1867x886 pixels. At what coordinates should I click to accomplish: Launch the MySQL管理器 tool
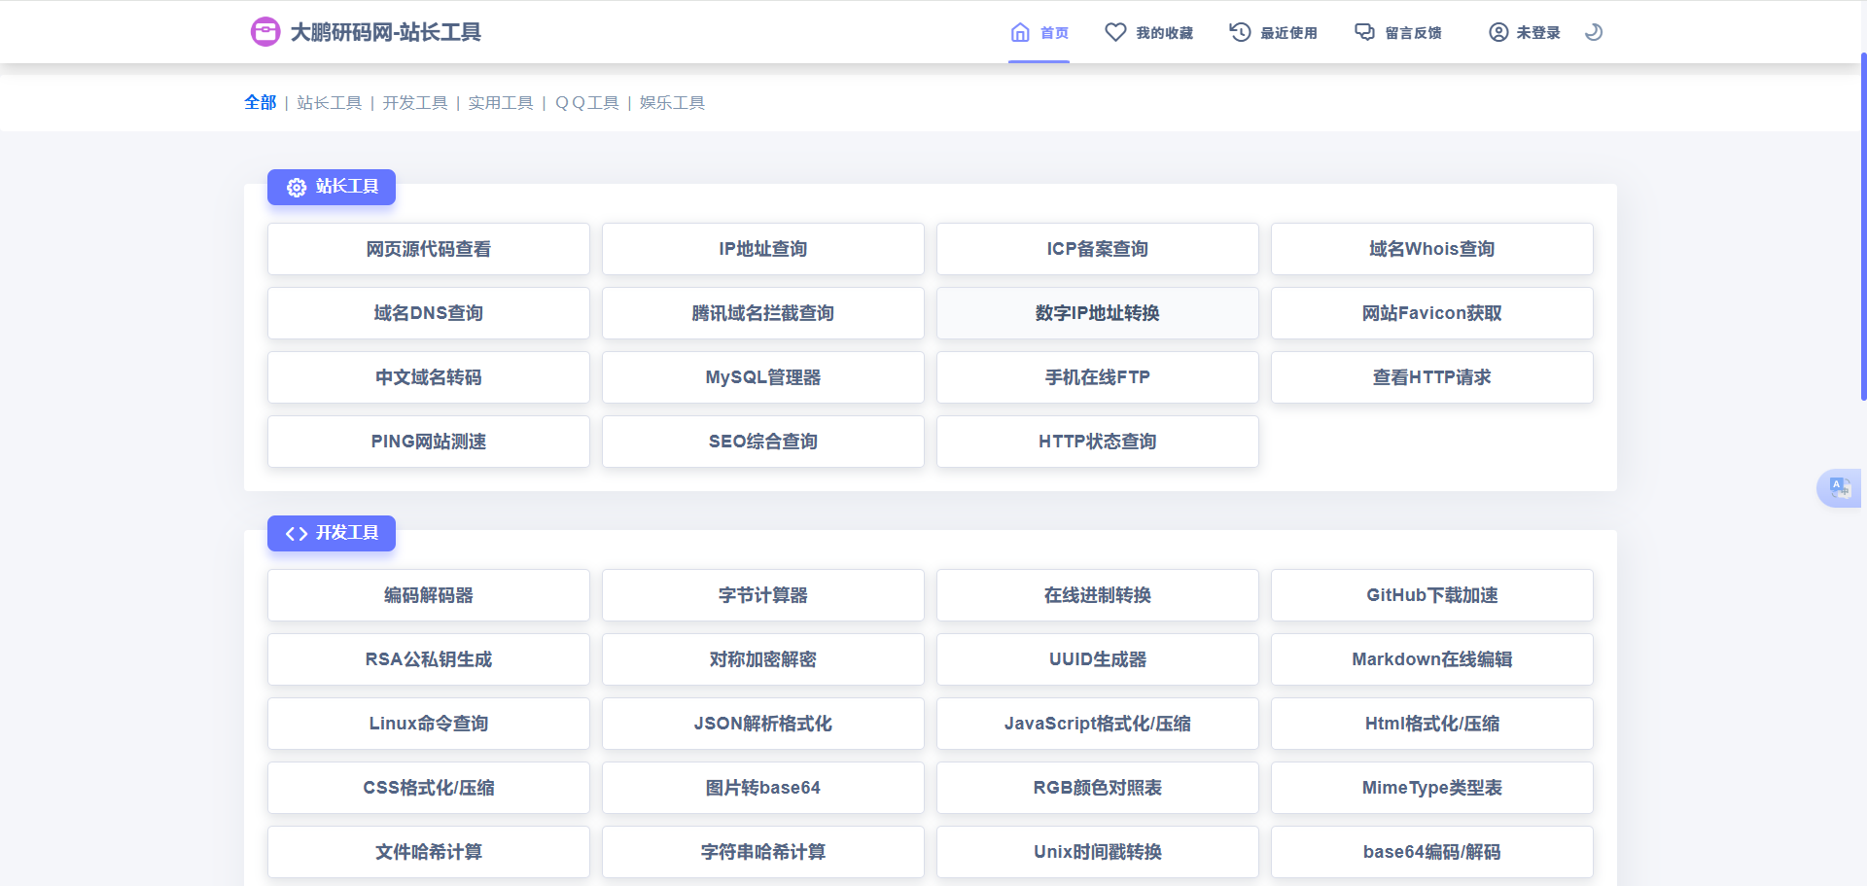point(762,377)
